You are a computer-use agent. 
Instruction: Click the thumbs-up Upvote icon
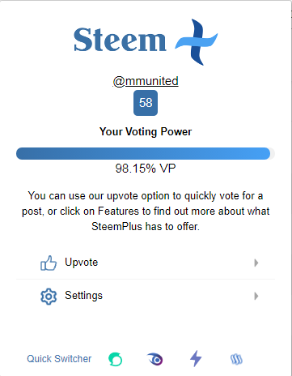[x=49, y=263]
